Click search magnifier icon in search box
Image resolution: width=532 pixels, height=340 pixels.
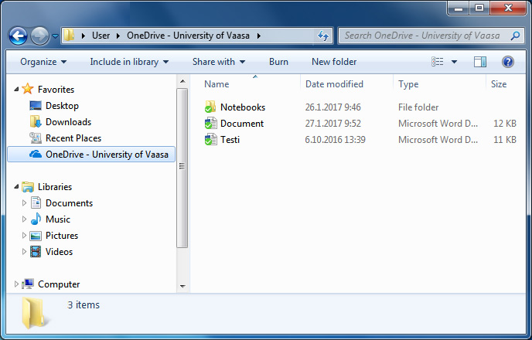(x=515, y=36)
